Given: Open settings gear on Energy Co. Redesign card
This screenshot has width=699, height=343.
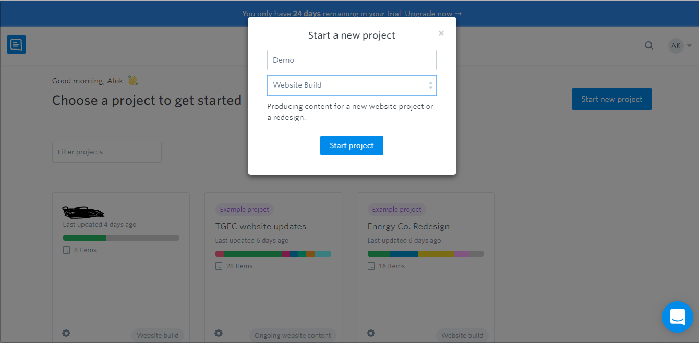Looking at the screenshot, I should click(371, 333).
